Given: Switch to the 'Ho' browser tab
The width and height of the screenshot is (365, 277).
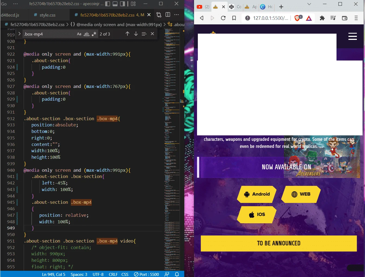Looking at the screenshot, I should coord(266,7).
